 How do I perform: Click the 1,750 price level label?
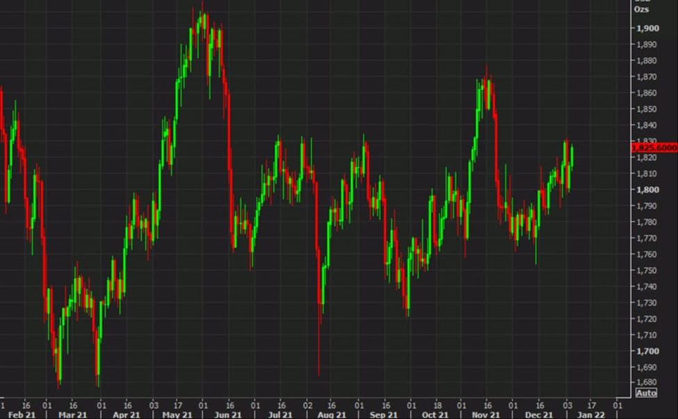[x=647, y=271]
